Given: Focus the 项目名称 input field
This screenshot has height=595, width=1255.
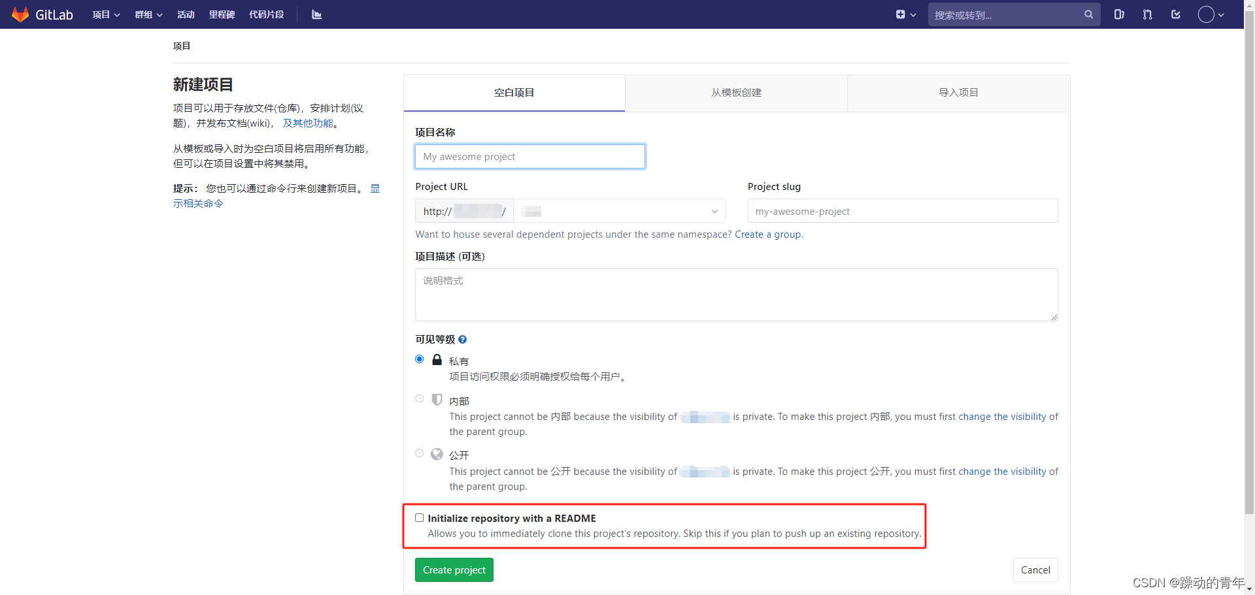Looking at the screenshot, I should tap(530, 157).
